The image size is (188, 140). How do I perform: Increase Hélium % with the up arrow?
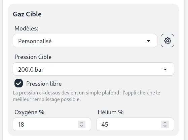click(x=165, y=123)
